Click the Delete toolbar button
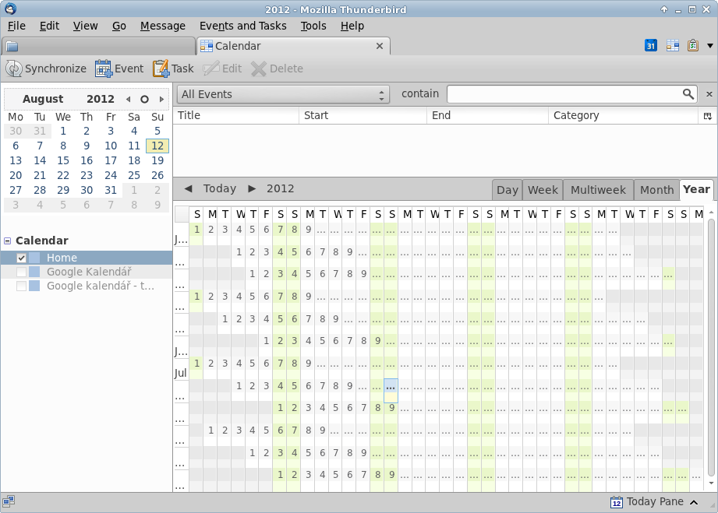Image resolution: width=718 pixels, height=513 pixels. click(277, 69)
